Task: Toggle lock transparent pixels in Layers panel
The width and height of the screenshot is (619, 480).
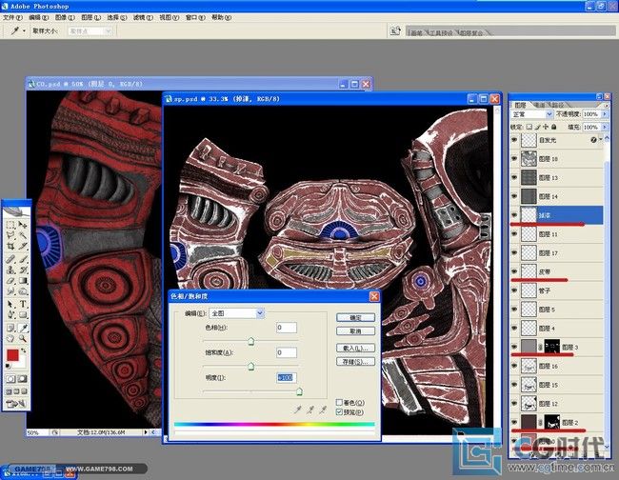Action: pos(529,127)
